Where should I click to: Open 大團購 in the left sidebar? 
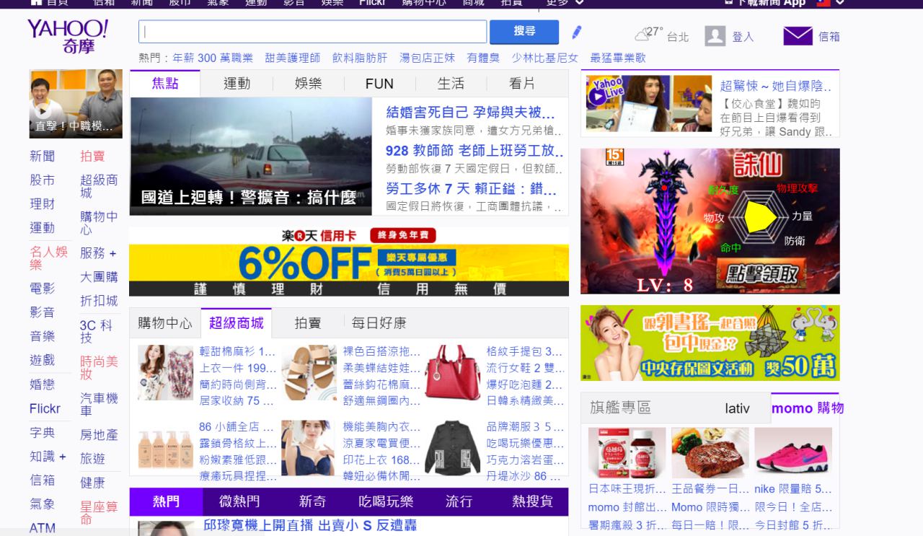tap(99, 277)
